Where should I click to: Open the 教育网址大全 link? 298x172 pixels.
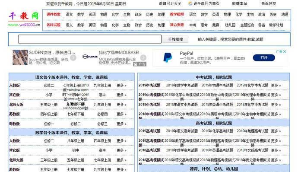click(170, 3)
